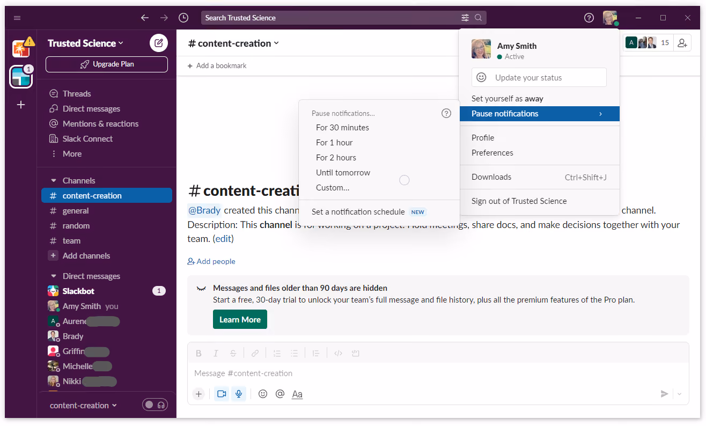The image size is (706, 426).
Task: Select the Trusted Science workspace icon
Action: pyautogui.click(x=21, y=77)
